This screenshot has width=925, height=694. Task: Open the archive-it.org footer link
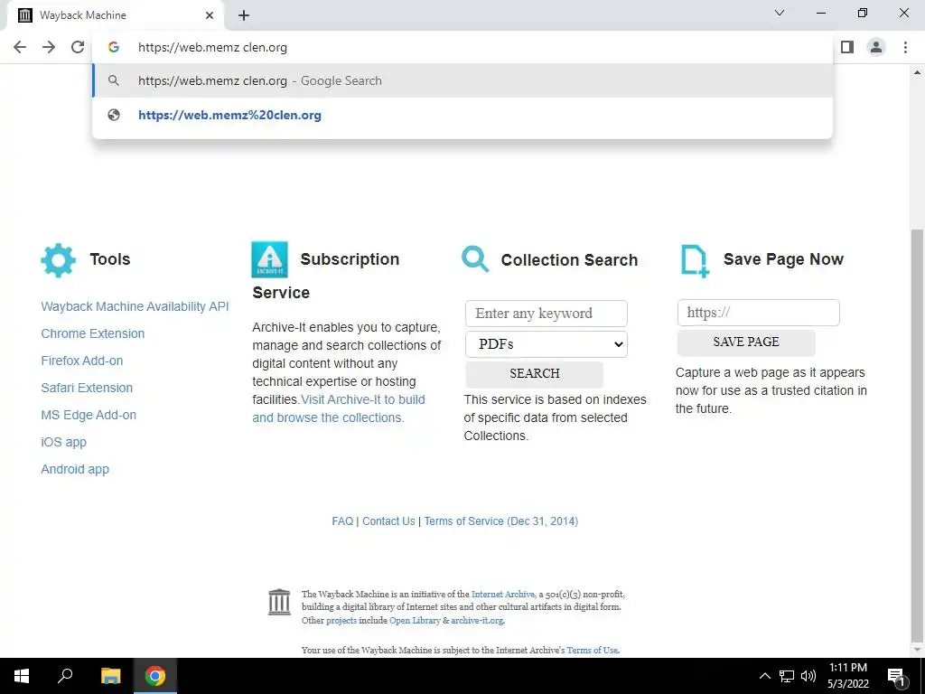(x=477, y=621)
